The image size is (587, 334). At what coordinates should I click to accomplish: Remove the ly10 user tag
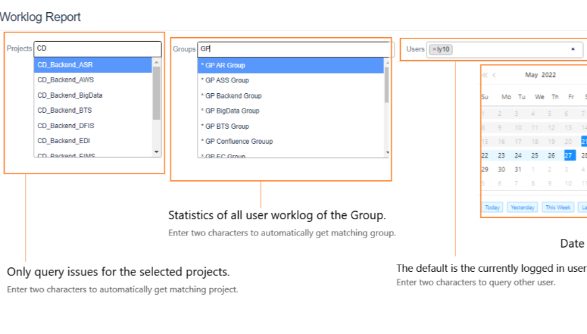coord(434,49)
